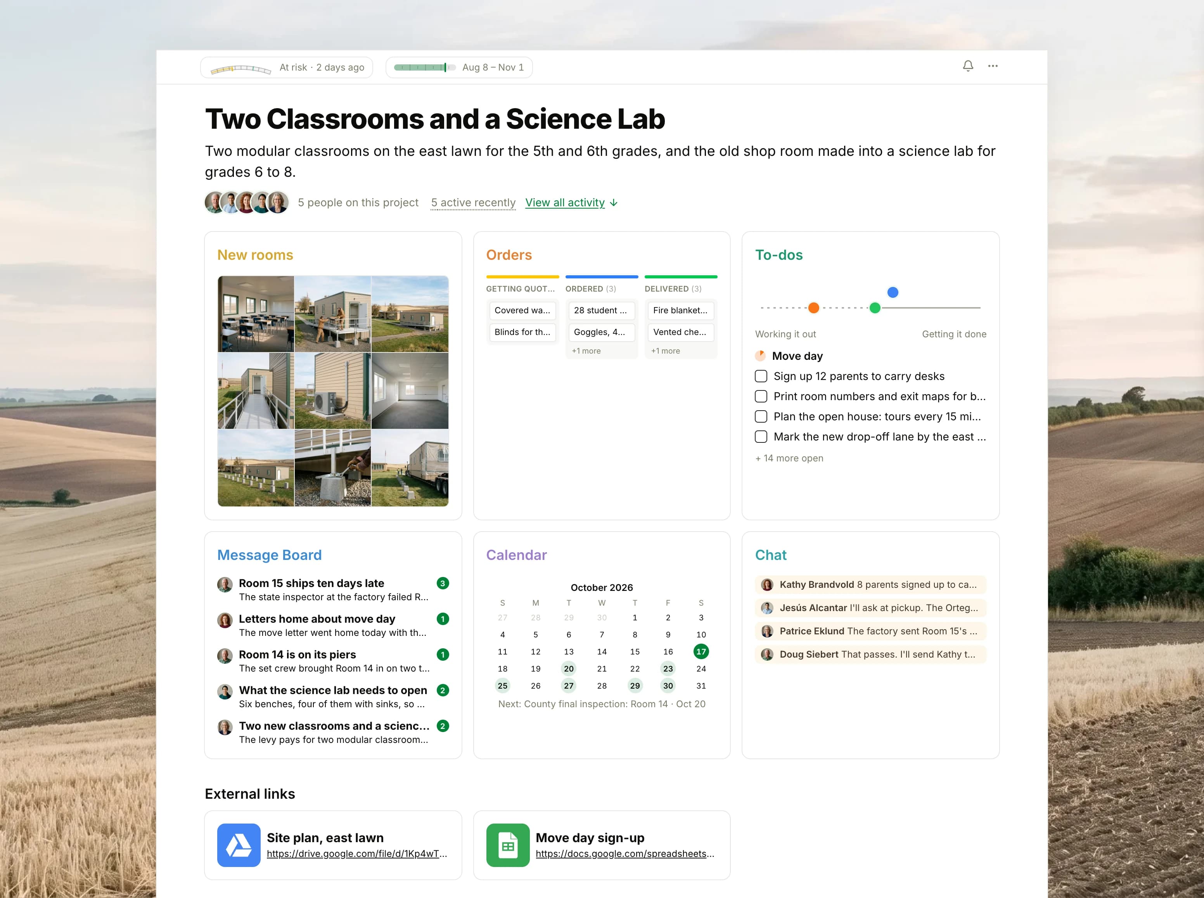Open the 'Covered wa...' order card
Image resolution: width=1204 pixels, height=898 pixels.
(x=522, y=311)
